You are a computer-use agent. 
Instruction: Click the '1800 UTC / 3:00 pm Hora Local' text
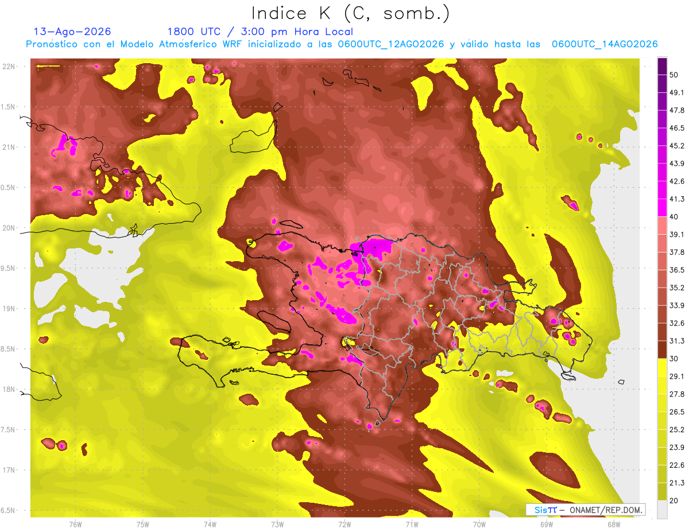coord(260,32)
